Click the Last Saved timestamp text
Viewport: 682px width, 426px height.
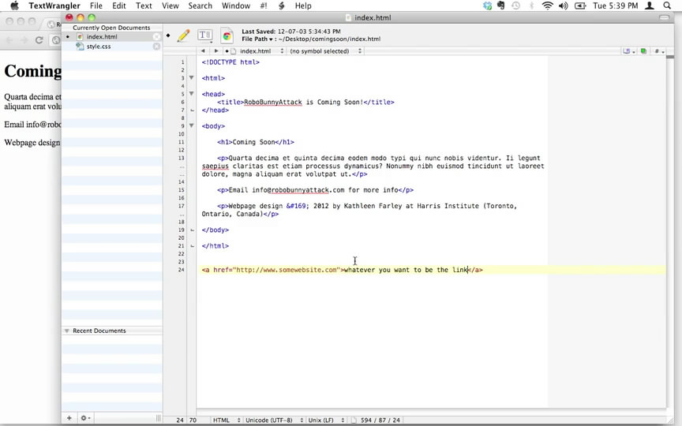[291, 32]
